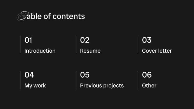Click the number 03
This screenshot has height=109, width=194.
click(x=147, y=40)
